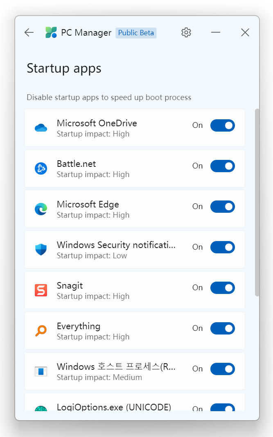This screenshot has height=437, width=273.
Task: Click the Snagit app icon
Action: coord(41,290)
